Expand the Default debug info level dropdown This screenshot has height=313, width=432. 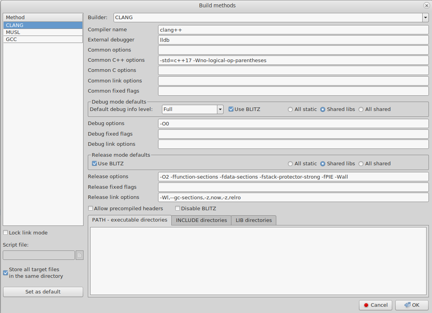pyautogui.click(x=220, y=109)
